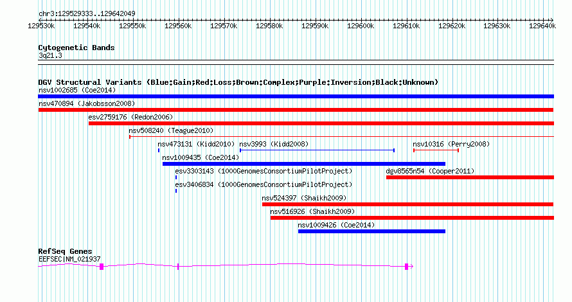Viewport: 572px width, 302px height.
Task: Click the 129590k ruler label
Action: [315, 26]
